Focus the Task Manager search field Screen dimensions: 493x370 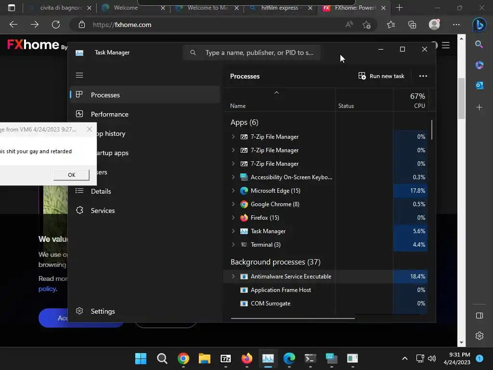coord(252,53)
